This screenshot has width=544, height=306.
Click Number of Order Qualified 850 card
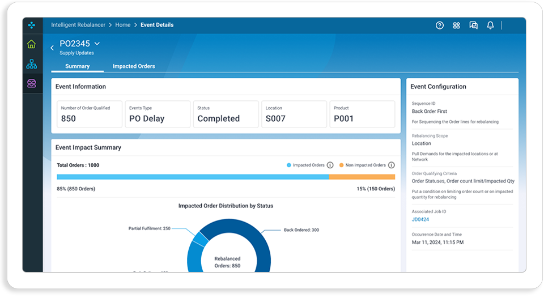coord(90,114)
